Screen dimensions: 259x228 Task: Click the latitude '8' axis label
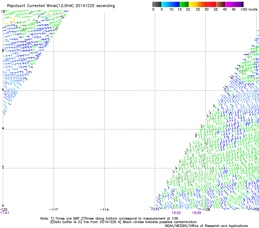pyautogui.click(x=3, y=51)
